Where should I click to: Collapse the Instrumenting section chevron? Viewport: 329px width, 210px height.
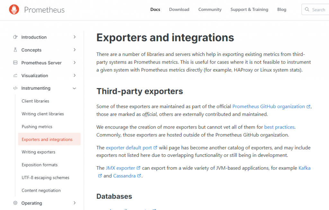click(75, 88)
